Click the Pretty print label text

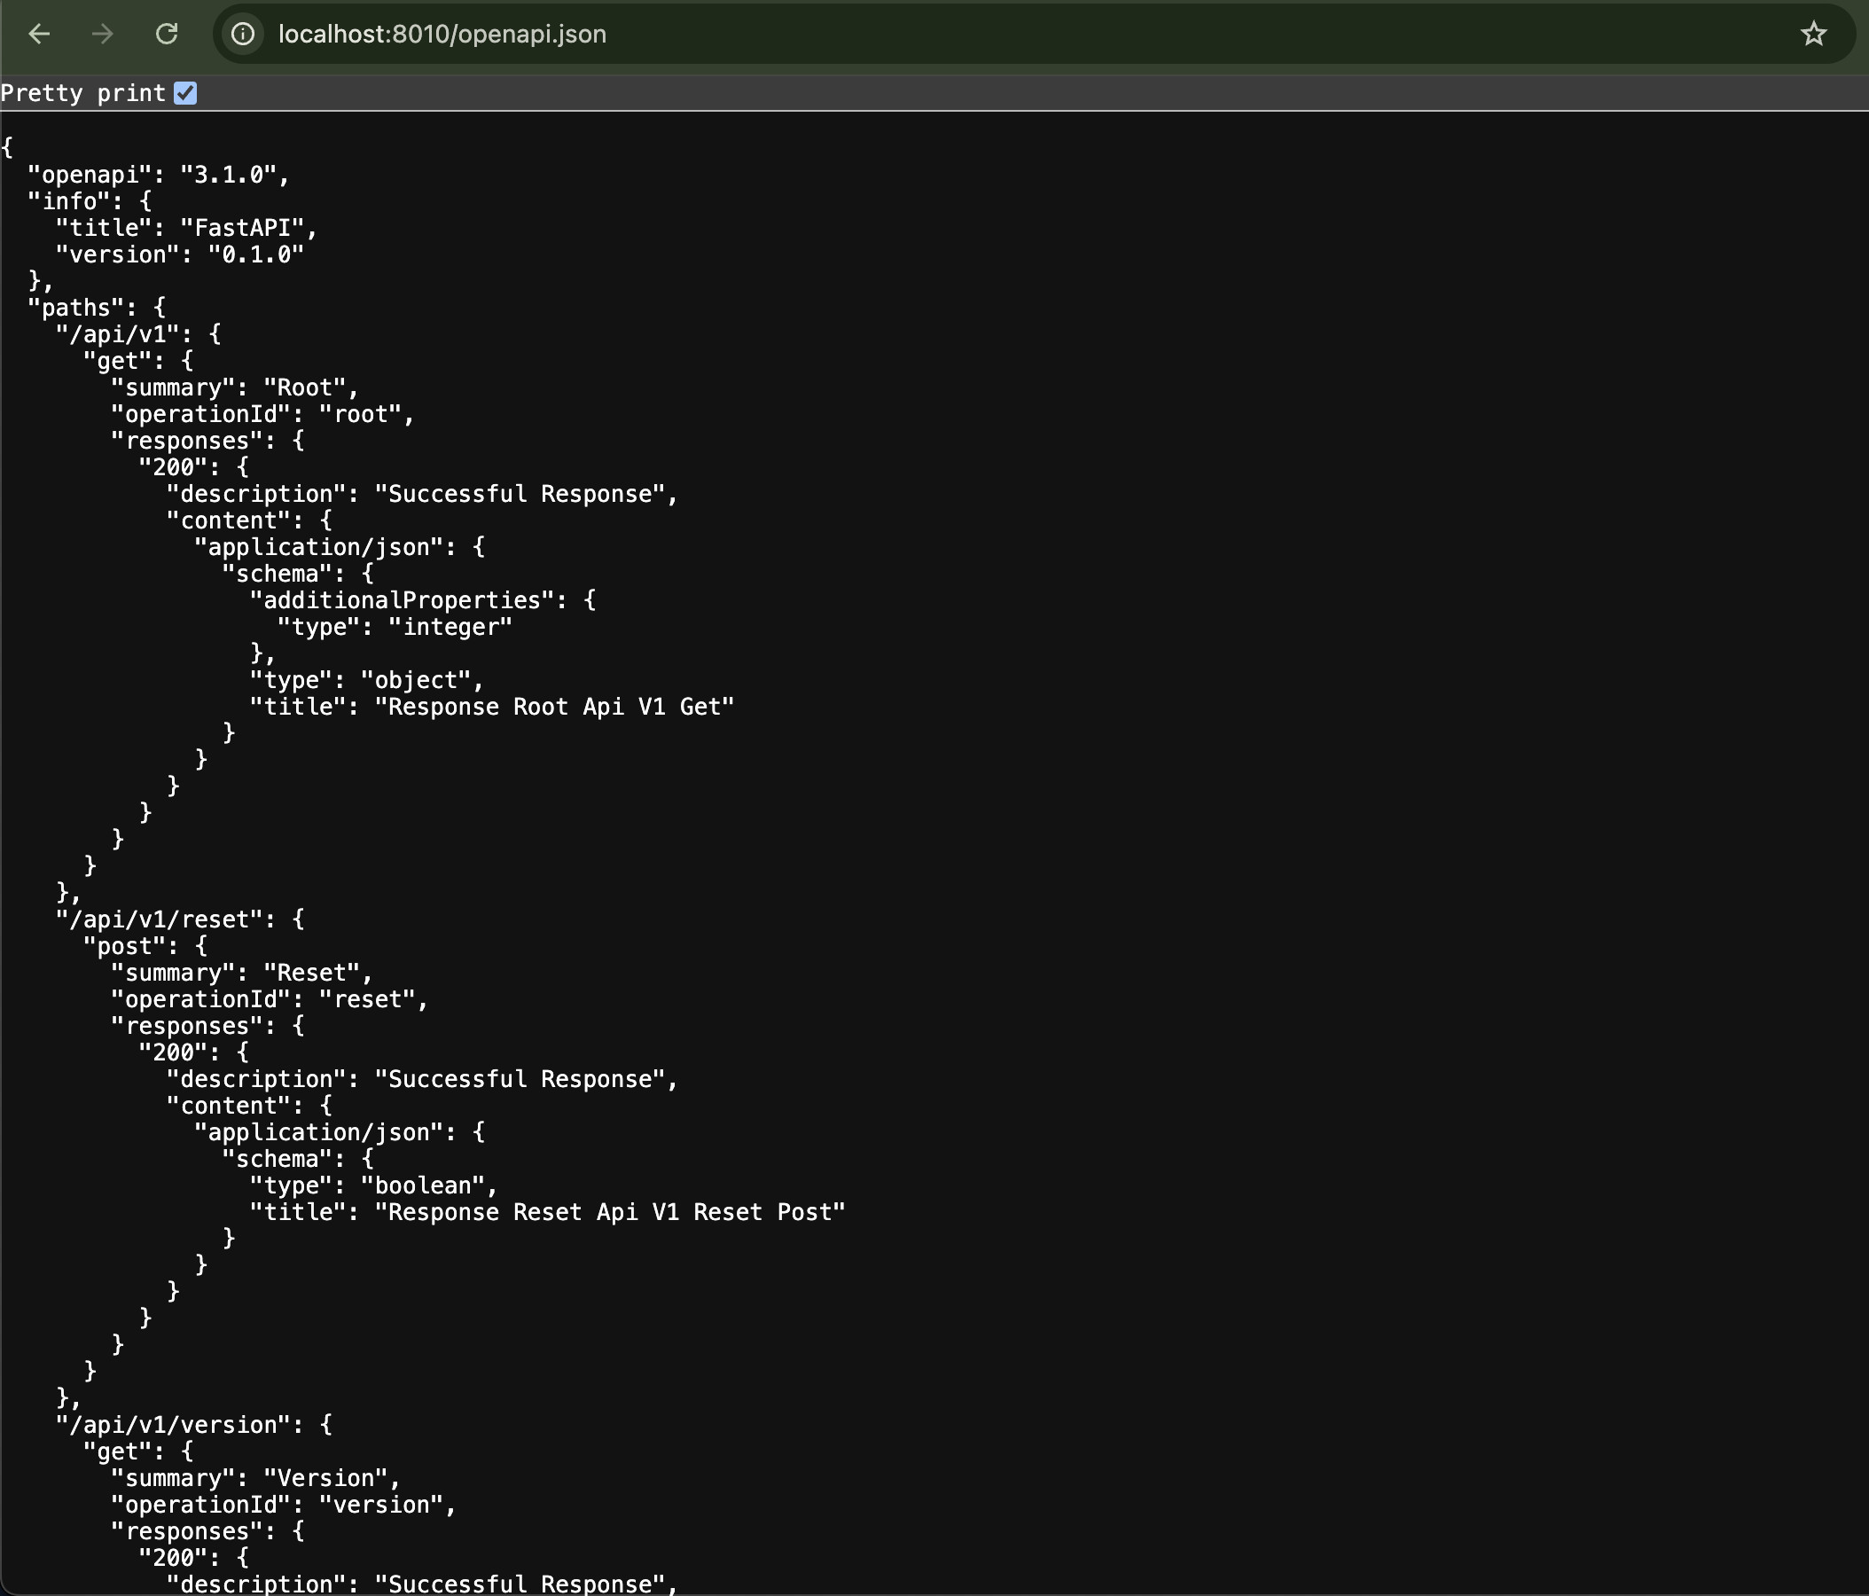coord(83,92)
